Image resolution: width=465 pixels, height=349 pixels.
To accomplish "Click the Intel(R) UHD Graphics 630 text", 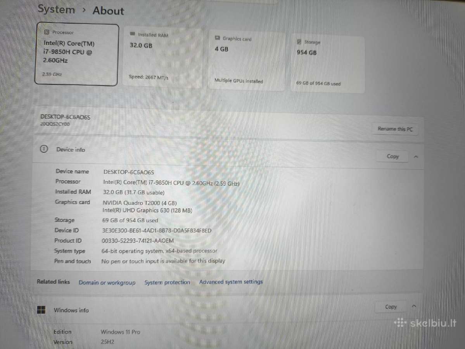I will coord(147,210).
